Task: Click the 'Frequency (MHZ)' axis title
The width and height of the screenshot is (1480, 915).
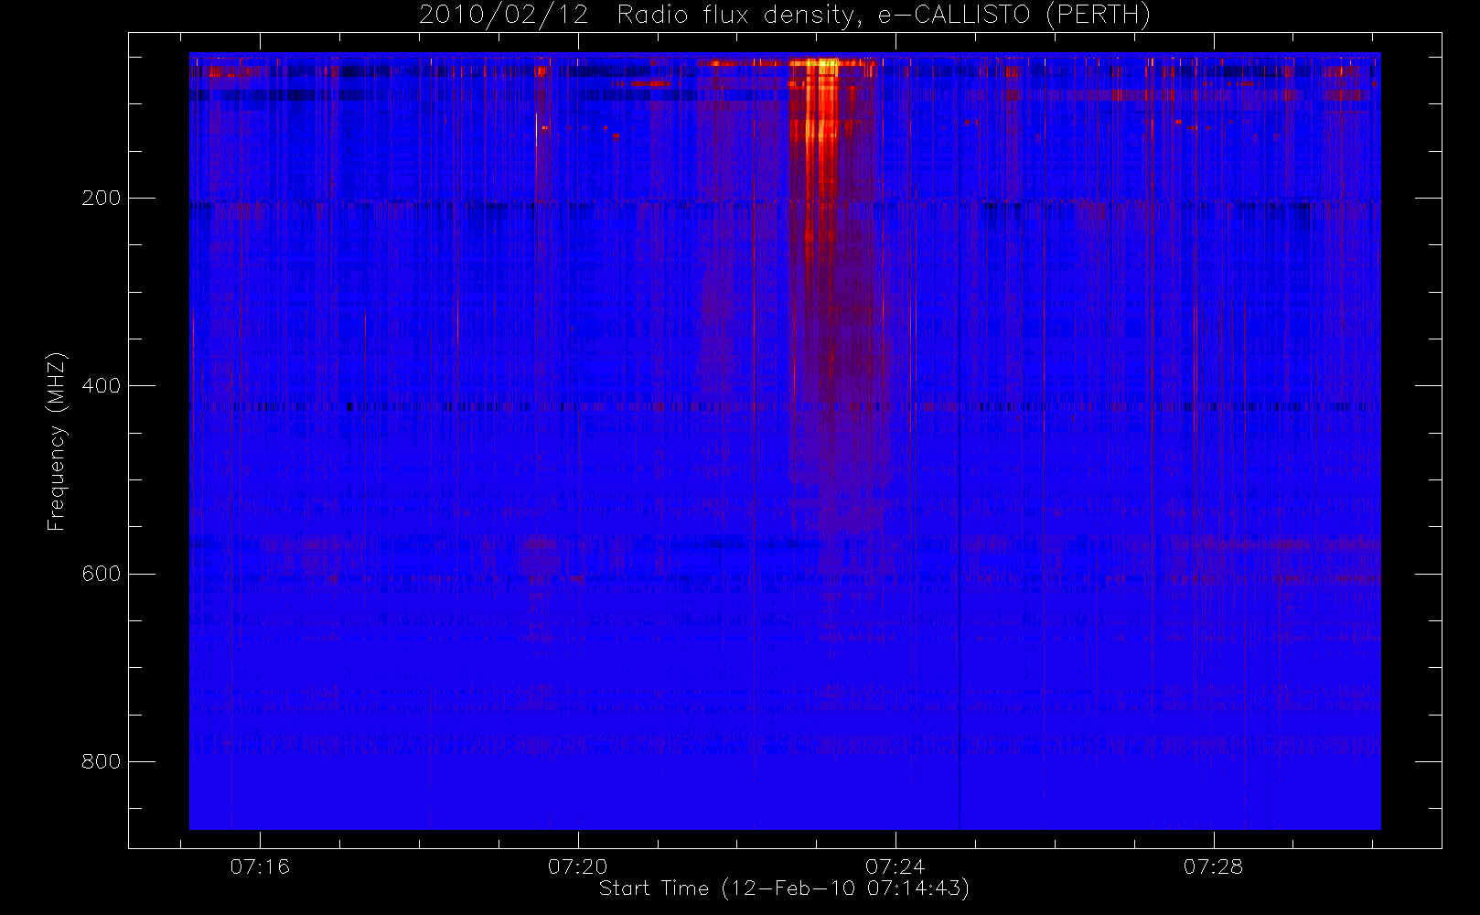Action: click(58, 441)
